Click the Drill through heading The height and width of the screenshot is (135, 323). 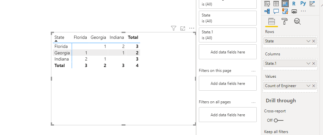[x=281, y=101]
